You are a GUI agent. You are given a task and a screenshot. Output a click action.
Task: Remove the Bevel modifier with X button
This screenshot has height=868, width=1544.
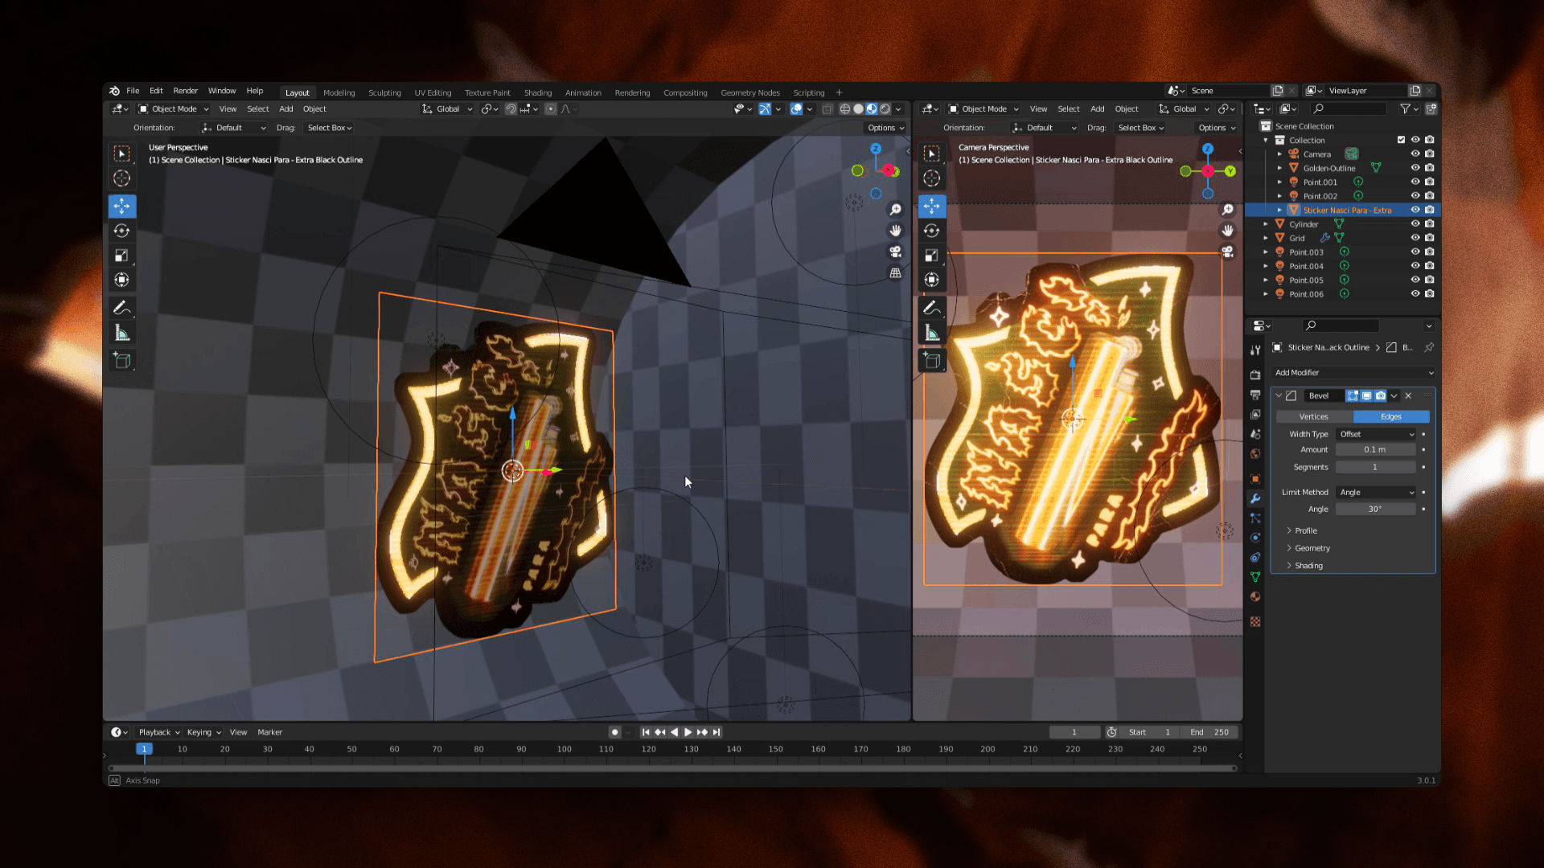(x=1408, y=395)
